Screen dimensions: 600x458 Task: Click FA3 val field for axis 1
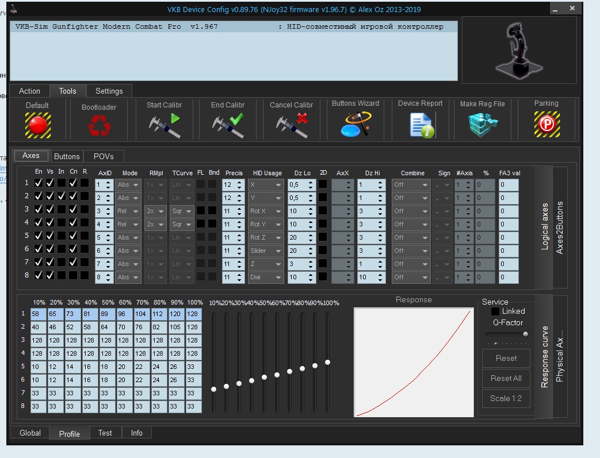point(509,184)
